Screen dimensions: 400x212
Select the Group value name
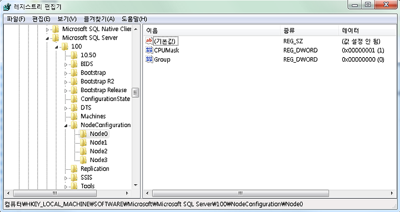pos(162,59)
